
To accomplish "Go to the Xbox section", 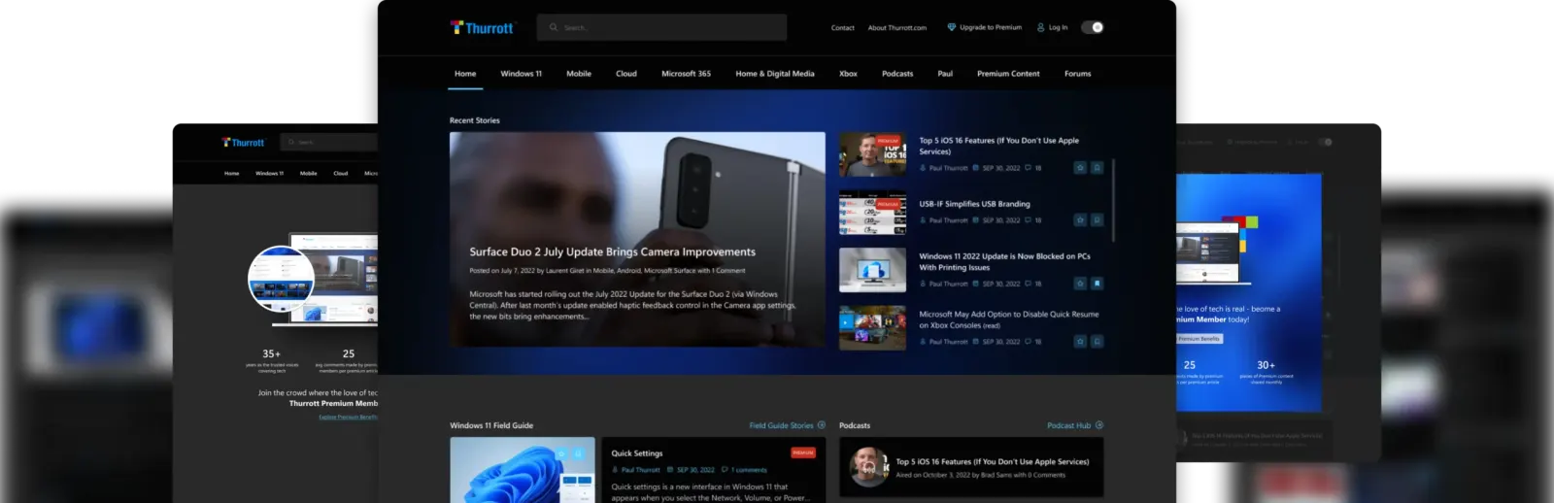I will [848, 74].
